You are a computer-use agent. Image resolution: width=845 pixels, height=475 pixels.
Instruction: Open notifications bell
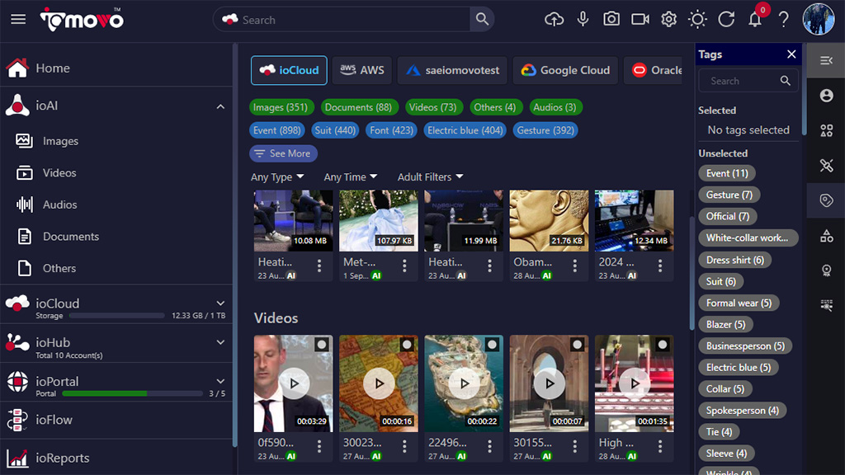tap(755, 20)
